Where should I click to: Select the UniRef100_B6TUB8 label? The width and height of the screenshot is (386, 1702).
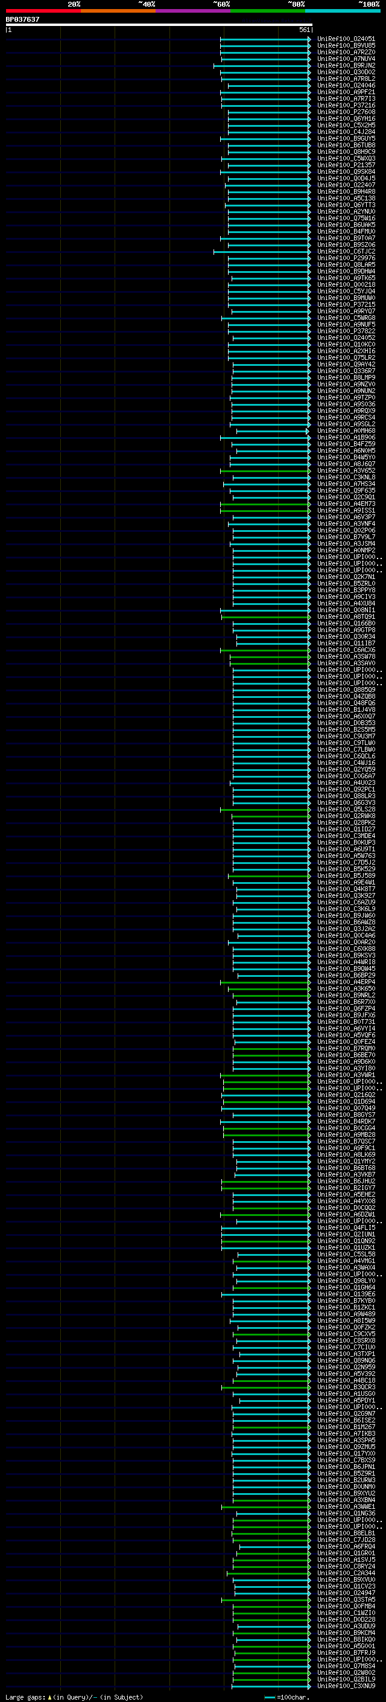click(346, 146)
